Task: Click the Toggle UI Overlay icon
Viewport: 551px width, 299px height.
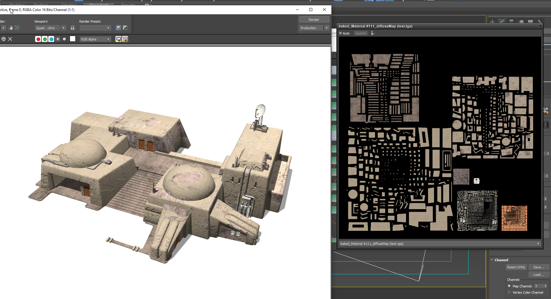Action: [118, 39]
